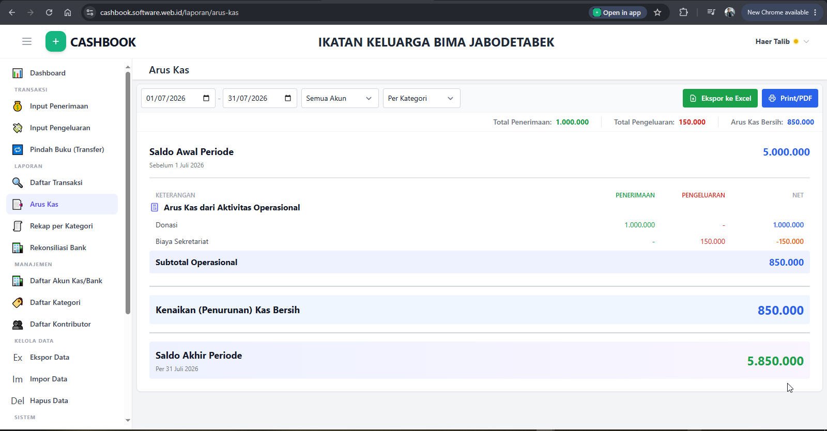Click the start date field 01/07/2026
Viewport: 827px width, 431px height.
(x=178, y=98)
